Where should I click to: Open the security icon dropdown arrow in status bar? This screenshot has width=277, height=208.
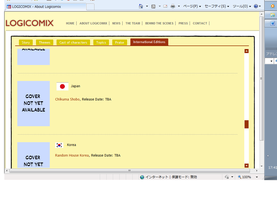click(x=232, y=177)
